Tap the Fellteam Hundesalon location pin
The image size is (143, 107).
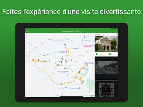67,72
